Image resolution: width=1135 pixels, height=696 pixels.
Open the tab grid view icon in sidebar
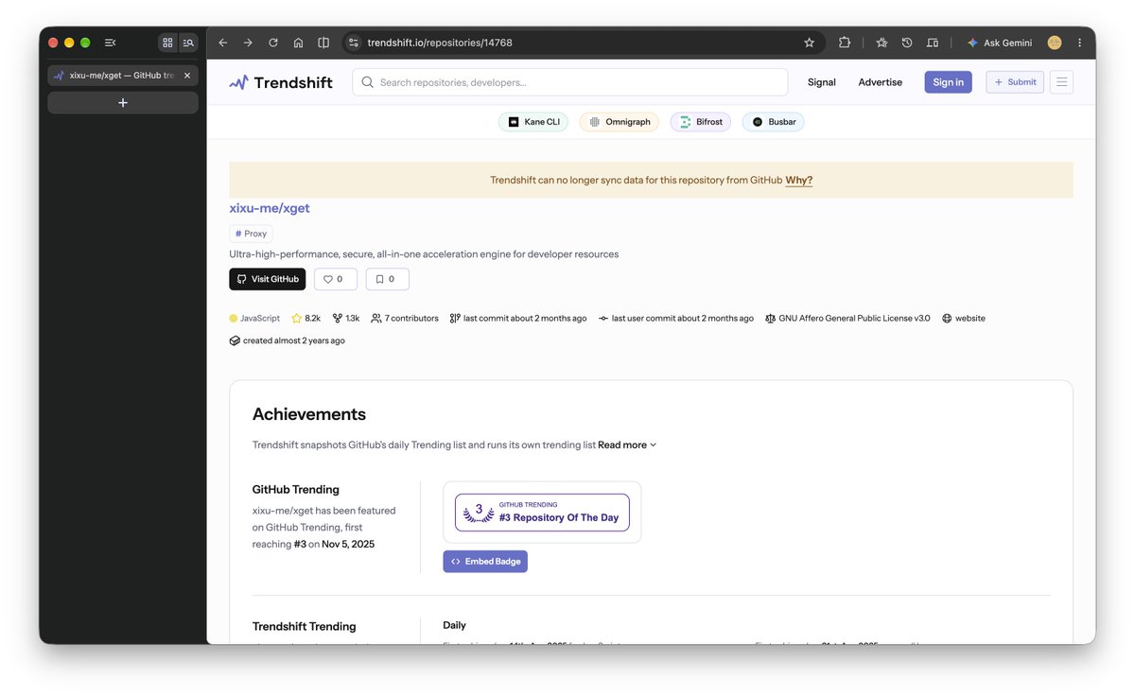pyautogui.click(x=167, y=43)
